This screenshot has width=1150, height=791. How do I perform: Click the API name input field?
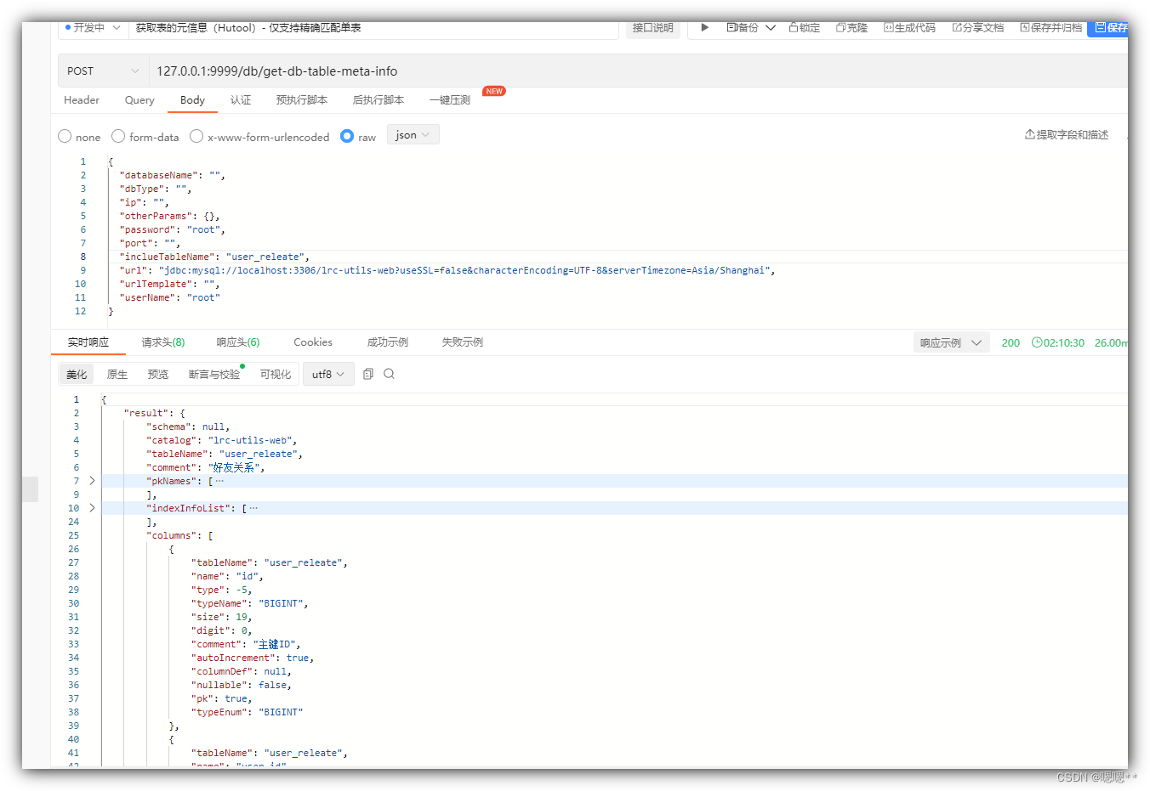373,28
